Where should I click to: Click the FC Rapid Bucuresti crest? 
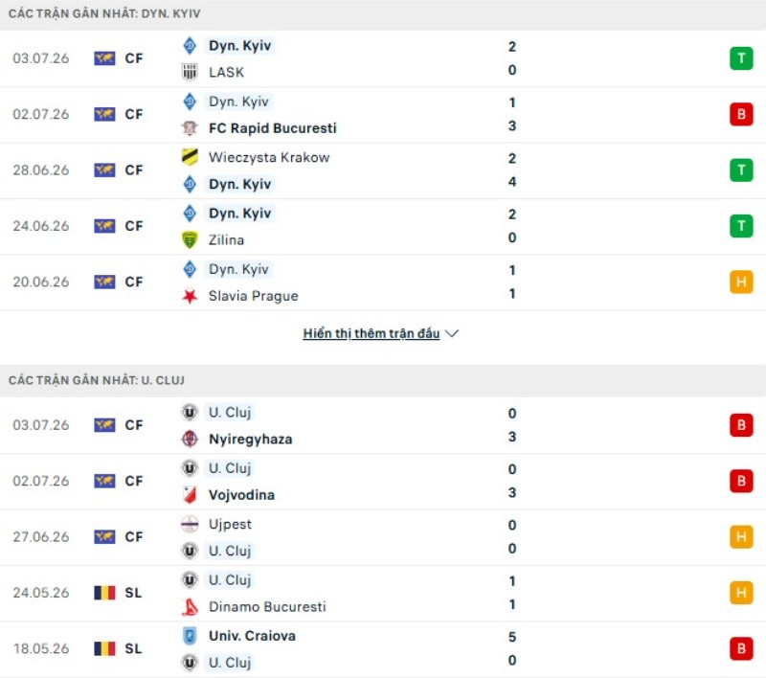pos(190,128)
